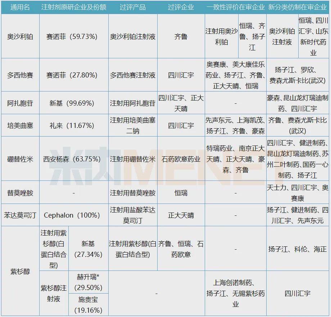Viewport: 331px width, 317px height.
Task: Click the 通用名 column header
Action: [20, 7]
